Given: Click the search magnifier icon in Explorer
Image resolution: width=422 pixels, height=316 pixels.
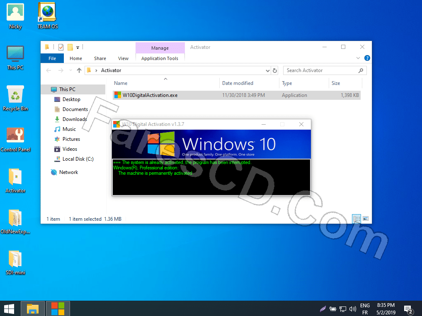Looking at the screenshot, I should click(361, 70).
